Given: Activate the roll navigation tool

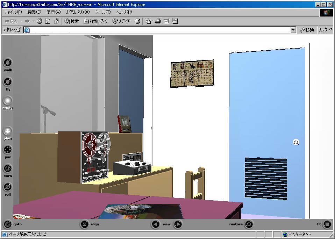Looking at the screenshot, I should pos(7,187).
